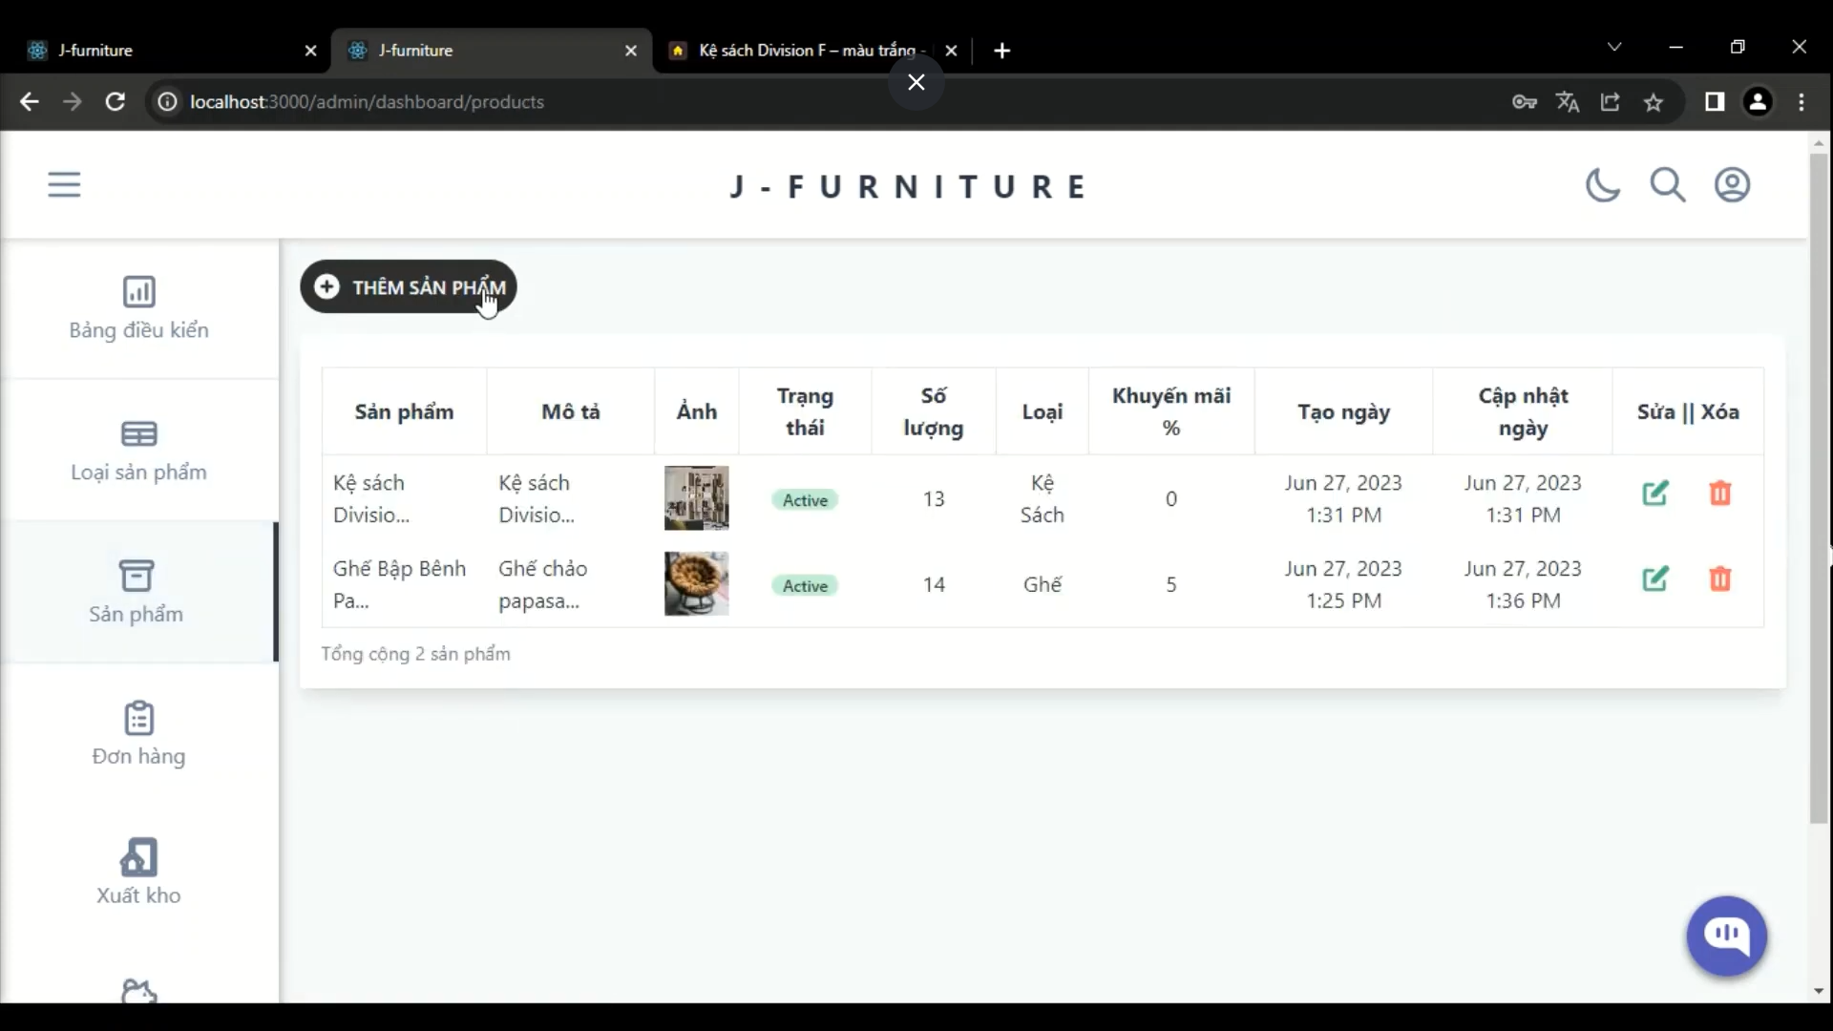
Task: Click the Số lượng column header
Action: 934,411
